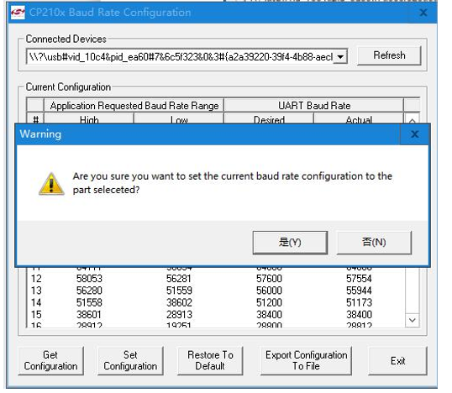Expand the Connected Devices dropdown arrow
This screenshot has width=452, height=393.
340,57
